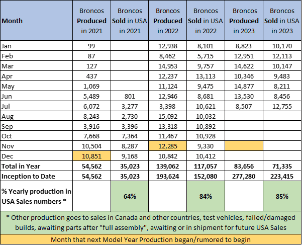Click the 'Broncos Sold in USA in 2022' header
Image resolution: width=302 pixels, height=245 pixels.
(x=206, y=21)
